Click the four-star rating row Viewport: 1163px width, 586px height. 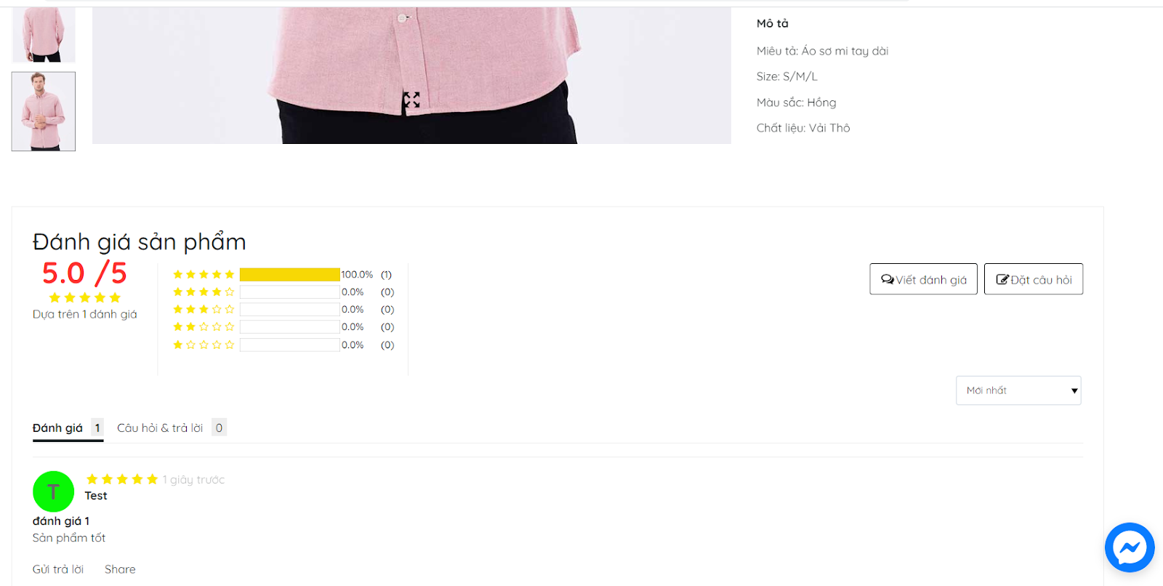pos(204,292)
